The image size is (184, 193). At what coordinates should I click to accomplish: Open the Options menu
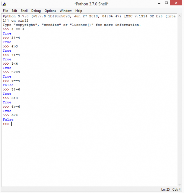coord(50,11)
